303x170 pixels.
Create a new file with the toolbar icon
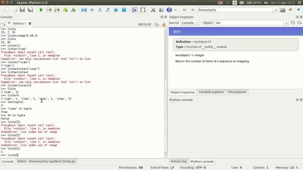(x=7, y=10)
